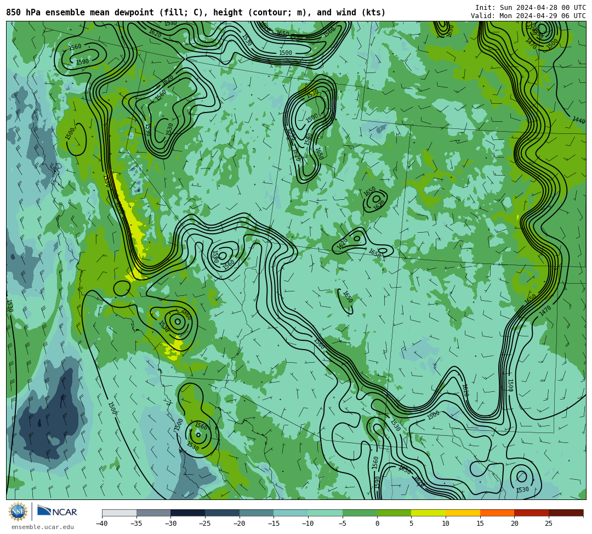The image size is (592, 534).
Task: Click the 0 colorbar tick label
Action: 377,524
